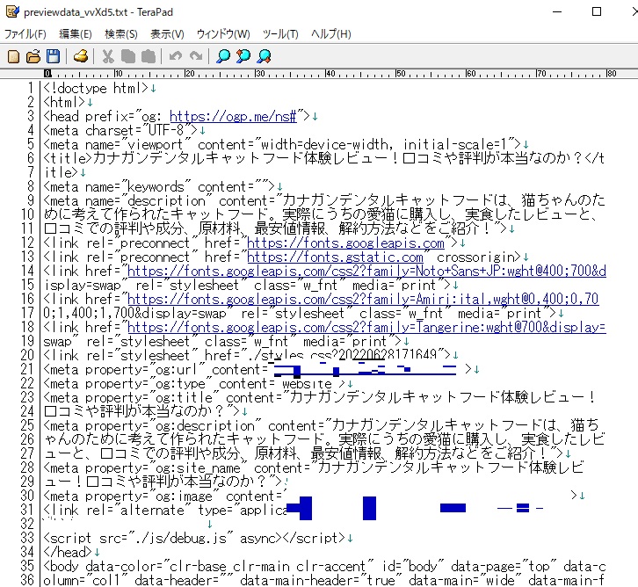The height and width of the screenshot is (587, 638).
Task: Open the 検索(S) menu
Action: coord(121,34)
